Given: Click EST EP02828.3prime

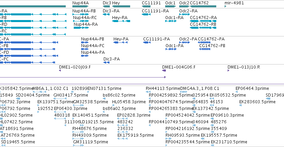Looking at the screenshot, I should coord(122,119).
